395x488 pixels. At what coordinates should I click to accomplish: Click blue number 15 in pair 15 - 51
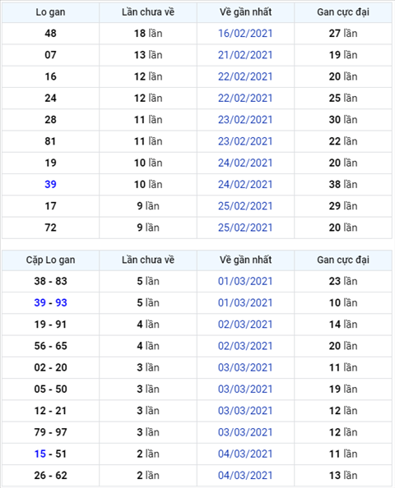(x=39, y=453)
